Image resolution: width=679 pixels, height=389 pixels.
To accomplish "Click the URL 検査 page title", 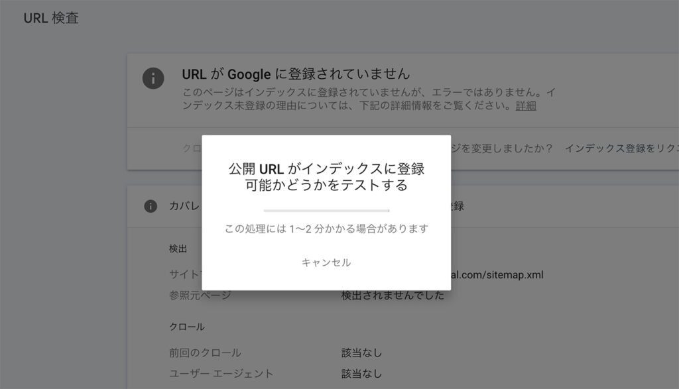I will coord(51,18).
